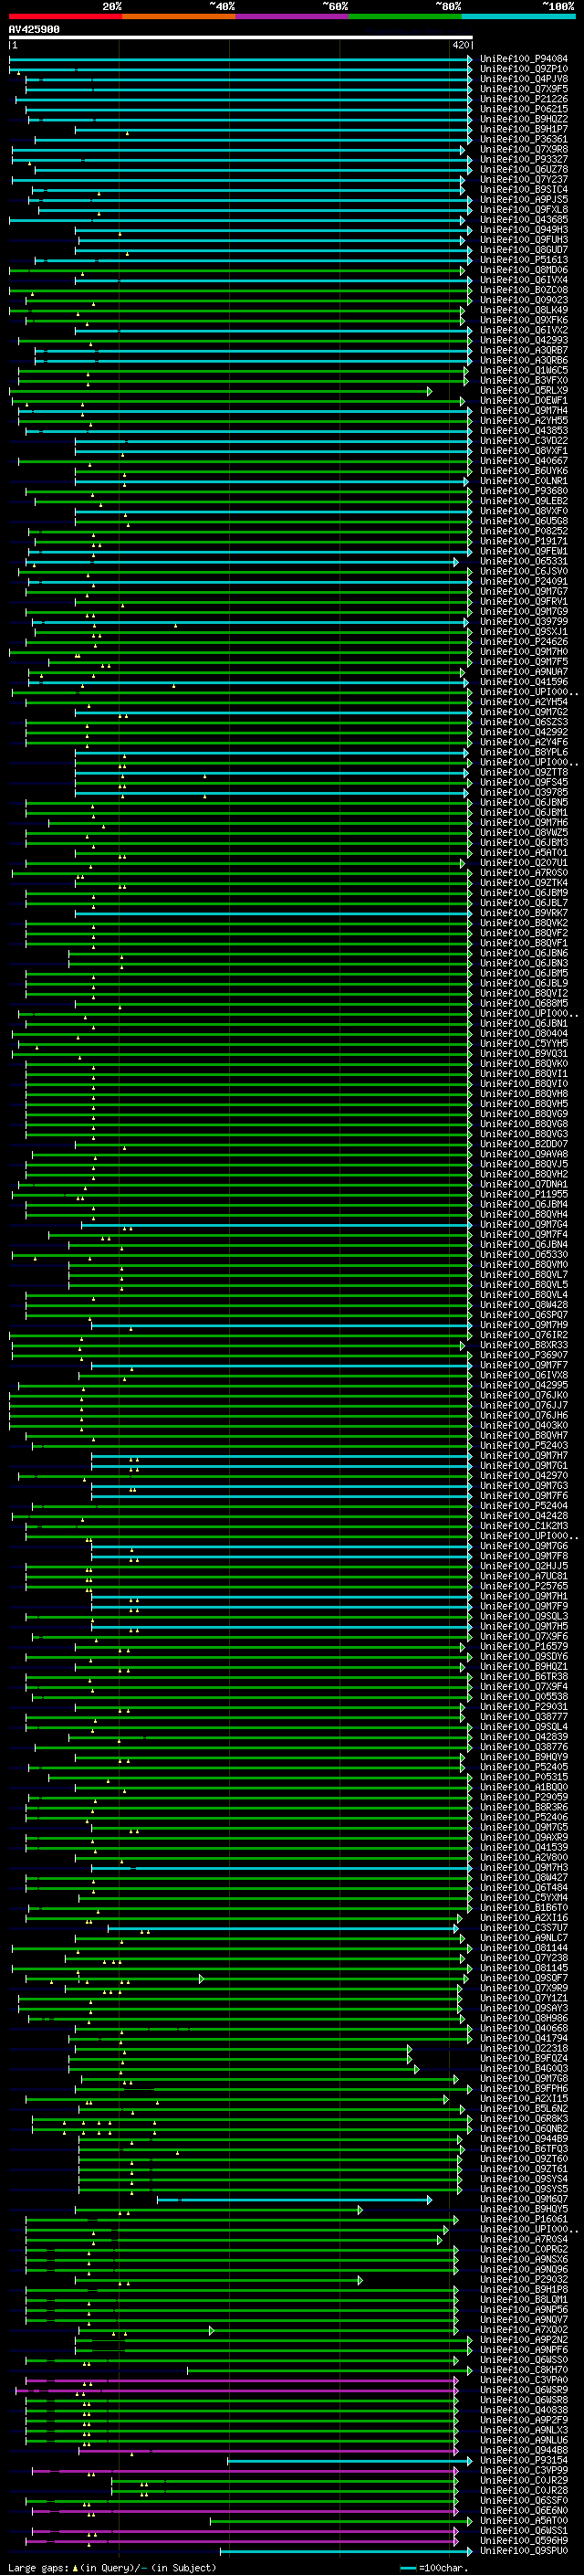Click the Large gaps legend text
The width and height of the screenshot is (584, 2575).
[x=112, y=2567]
